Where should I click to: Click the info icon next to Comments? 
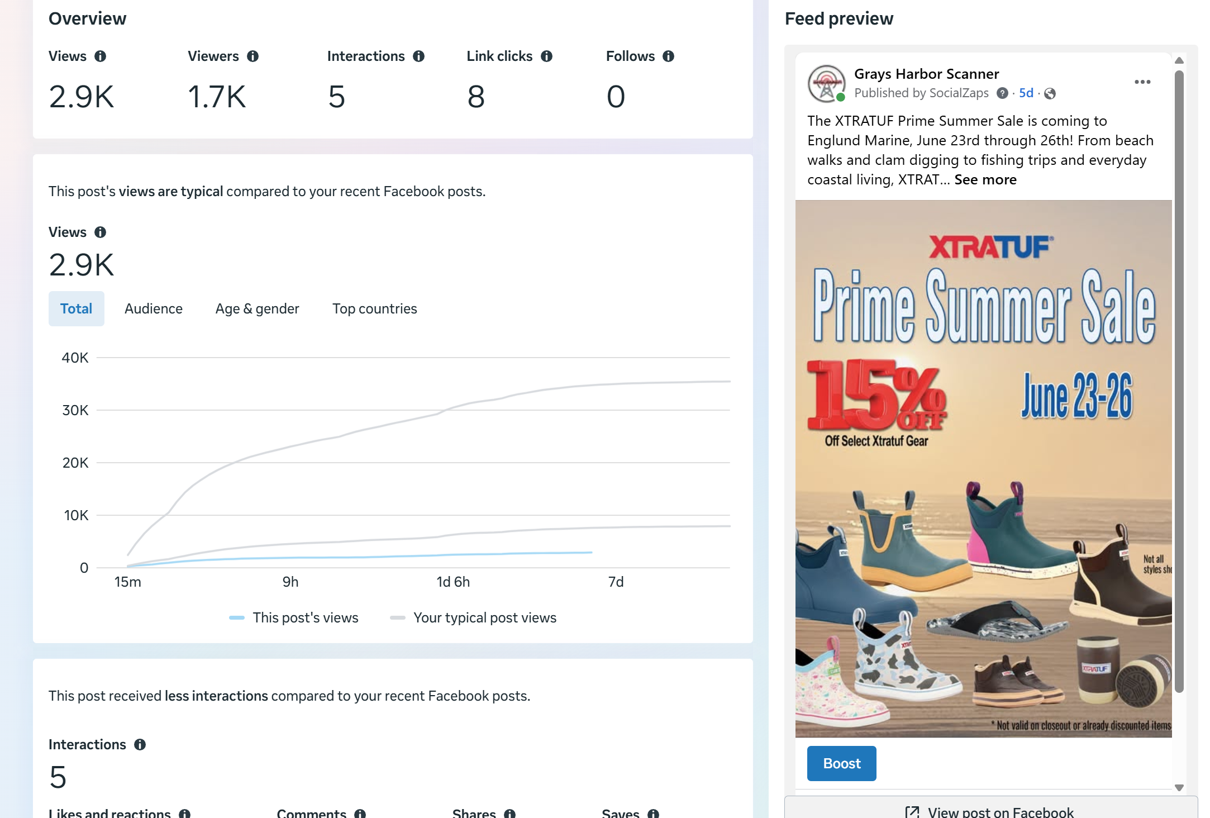click(360, 814)
